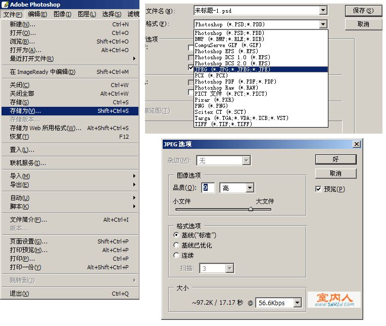
Task: Choose 新建(N)... from the File menu
Action: (x=70, y=24)
